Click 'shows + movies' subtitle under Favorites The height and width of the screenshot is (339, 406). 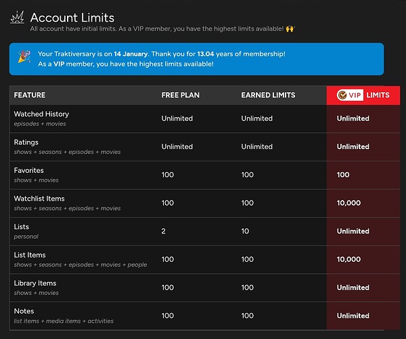(x=37, y=180)
